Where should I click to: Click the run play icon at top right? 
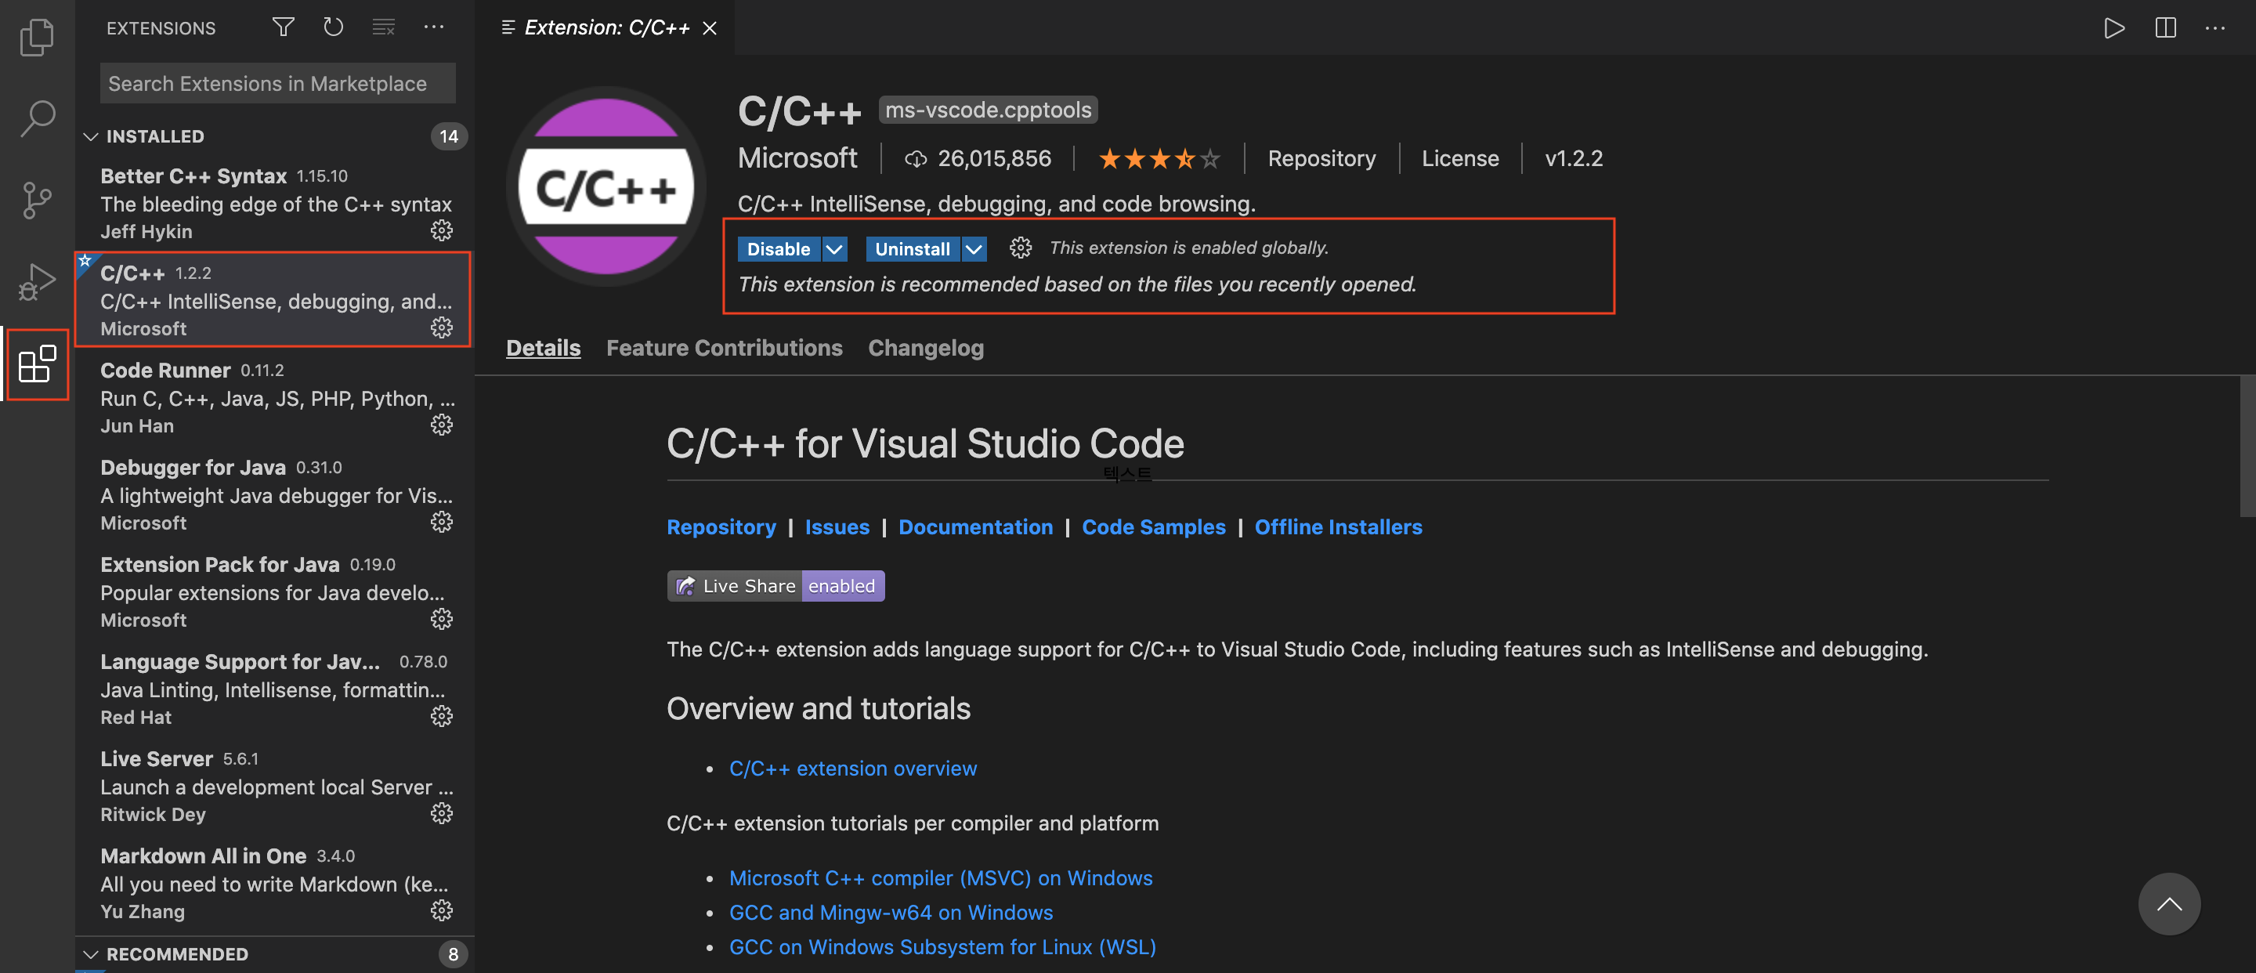pos(2114,28)
